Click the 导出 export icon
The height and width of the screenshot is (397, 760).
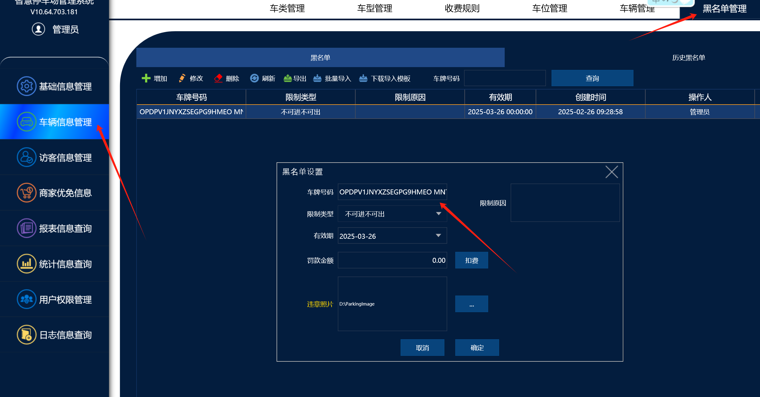[287, 78]
